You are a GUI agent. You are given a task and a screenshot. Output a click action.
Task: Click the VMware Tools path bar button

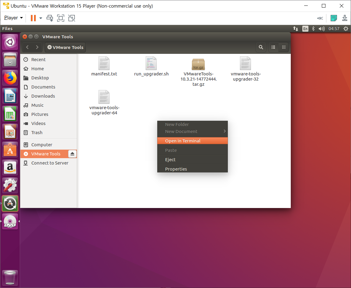pos(65,47)
